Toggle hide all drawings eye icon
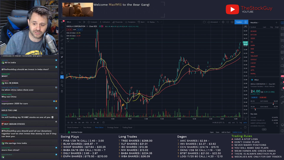 62,85
